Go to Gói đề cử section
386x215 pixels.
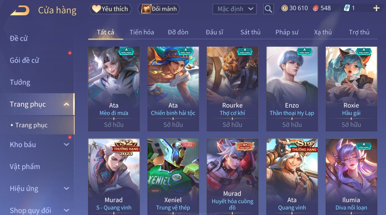tap(24, 60)
